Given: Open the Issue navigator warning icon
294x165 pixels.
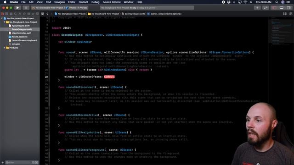Looking at the screenshot, I should pyautogui.click(x=20, y=14).
